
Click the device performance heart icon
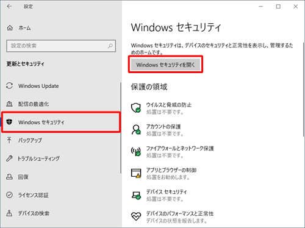click(x=136, y=216)
